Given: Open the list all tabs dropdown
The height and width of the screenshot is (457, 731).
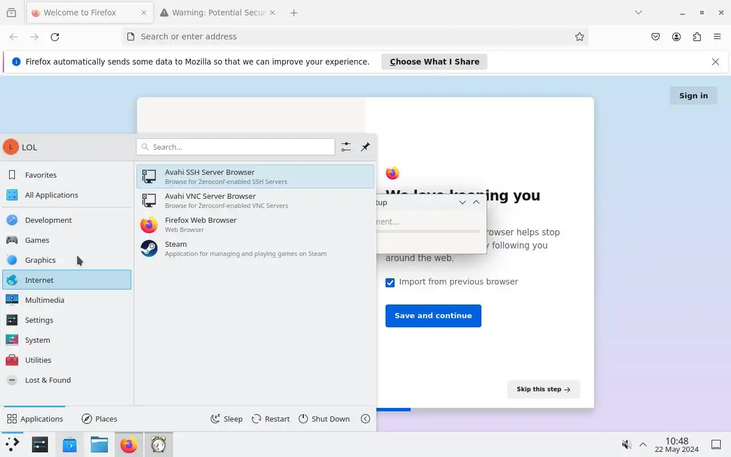Looking at the screenshot, I should click(x=638, y=13).
